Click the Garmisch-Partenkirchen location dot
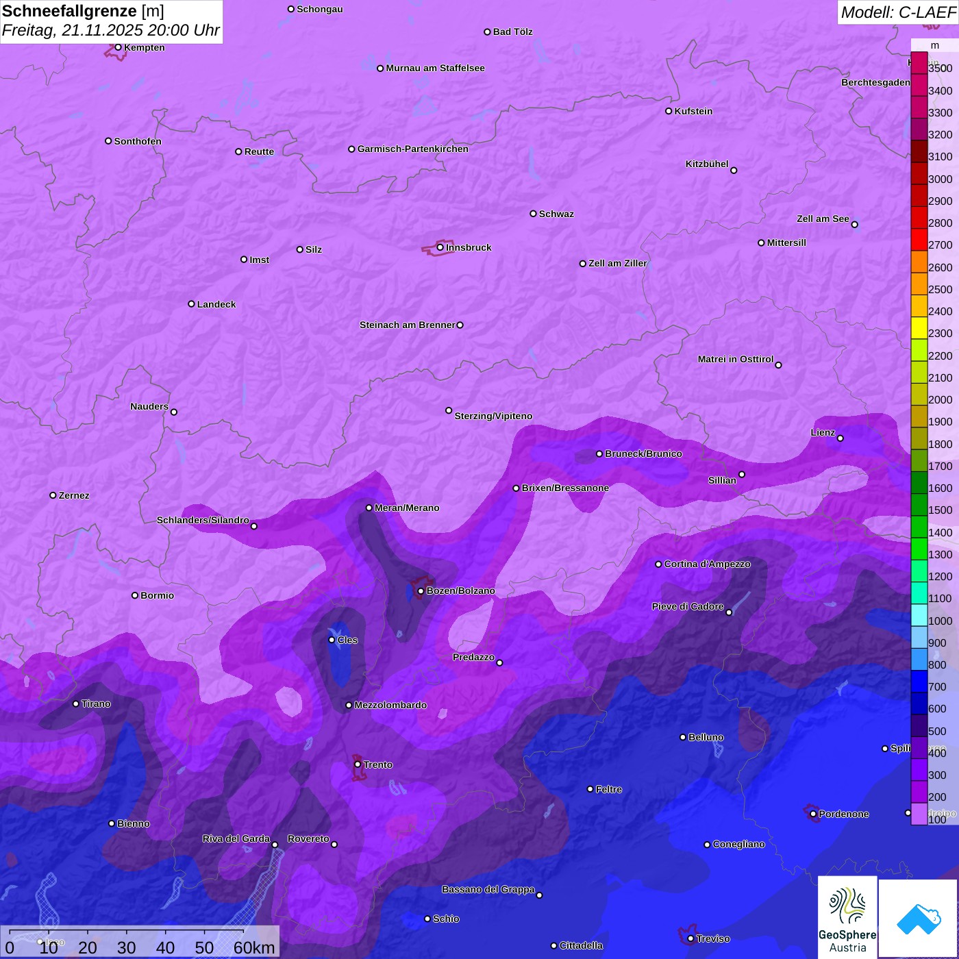This screenshot has width=959, height=959. (351, 149)
